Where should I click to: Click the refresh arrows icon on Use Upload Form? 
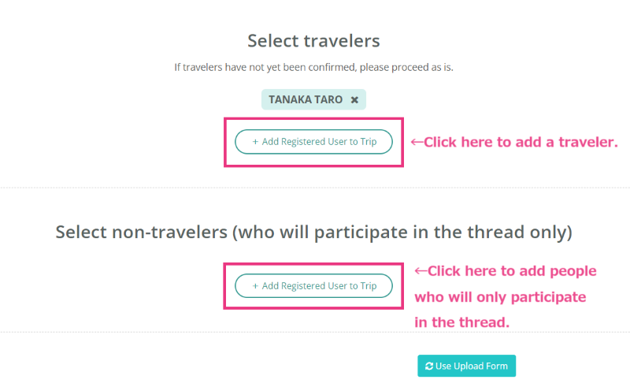pyautogui.click(x=429, y=366)
